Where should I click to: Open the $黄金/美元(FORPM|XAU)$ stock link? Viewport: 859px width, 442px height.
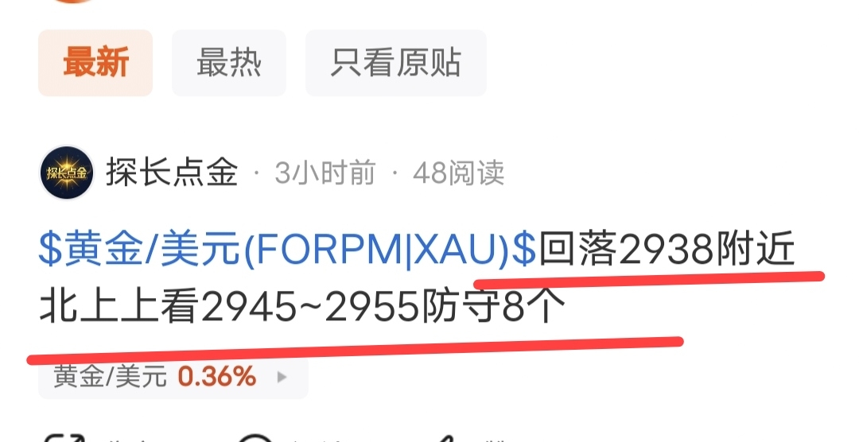click(288, 250)
